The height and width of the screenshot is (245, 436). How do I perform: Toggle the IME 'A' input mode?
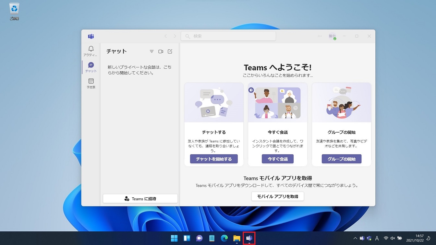(x=377, y=238)
